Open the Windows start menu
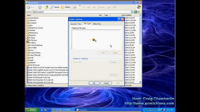This screenshot has width=200, height=112. click(x=32, y=110)
